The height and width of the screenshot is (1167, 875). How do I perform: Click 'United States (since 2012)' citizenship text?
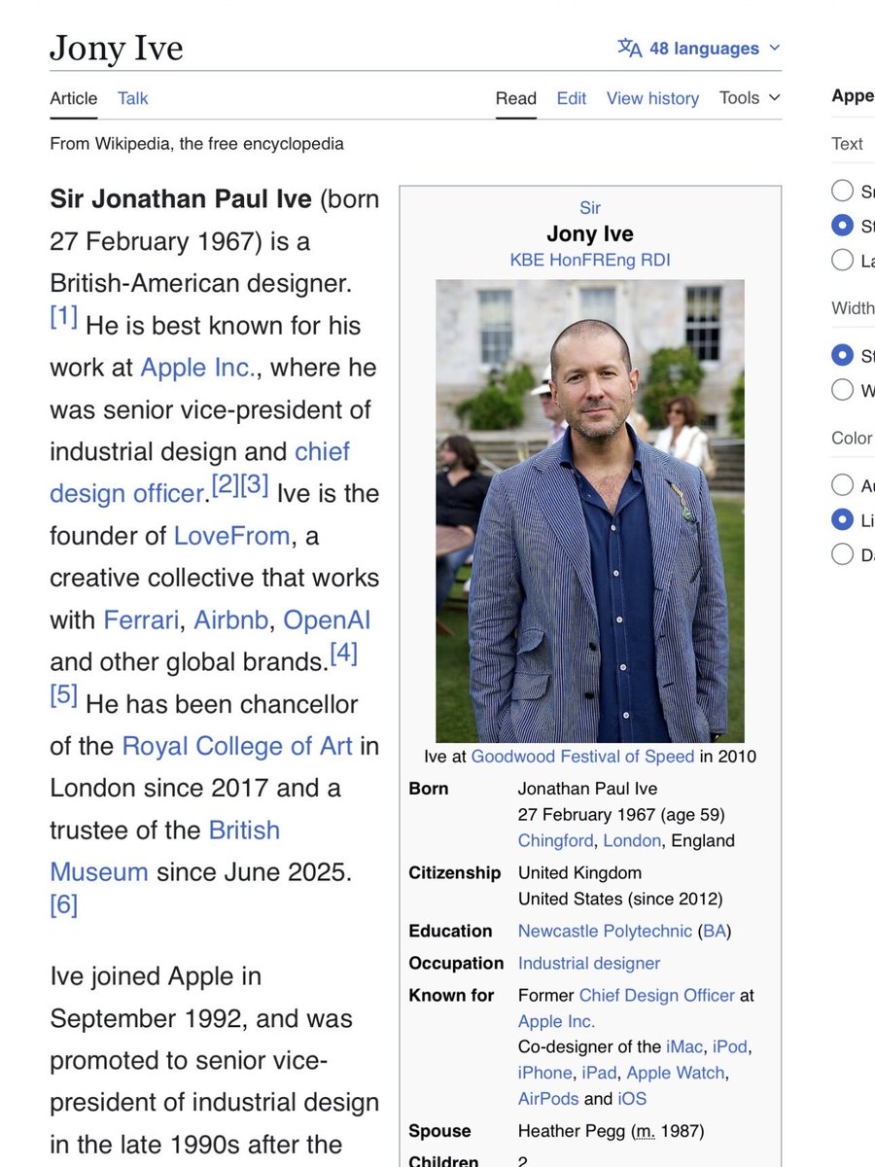point(620,899)
